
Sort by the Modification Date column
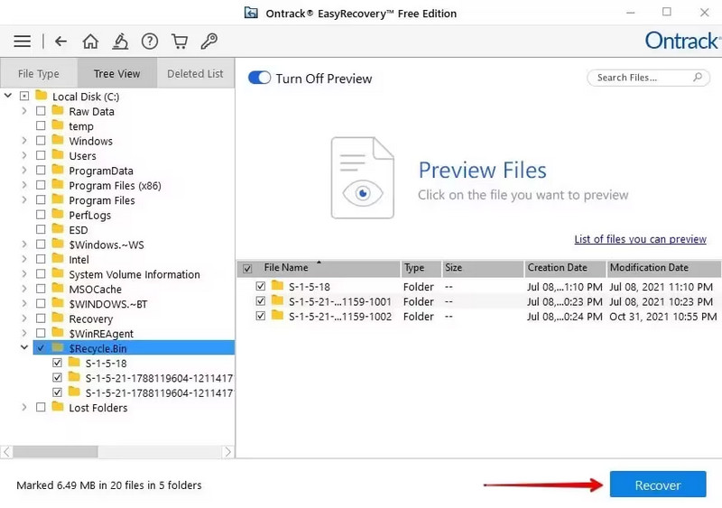tap(664, 268)
